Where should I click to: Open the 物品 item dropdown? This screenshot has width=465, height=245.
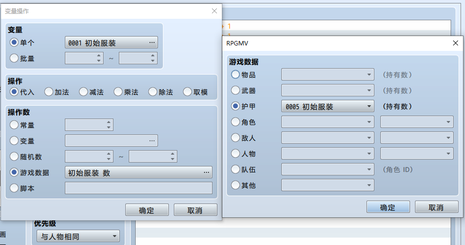pos(328,75)
